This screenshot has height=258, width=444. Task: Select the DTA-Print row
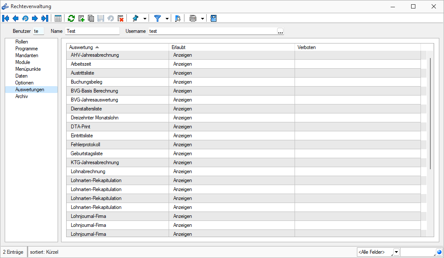pyautogui.click(x=243, y=127)
